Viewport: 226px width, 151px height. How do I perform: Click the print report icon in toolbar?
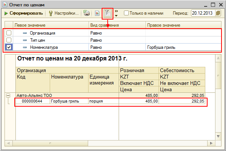tap(87, 13)
